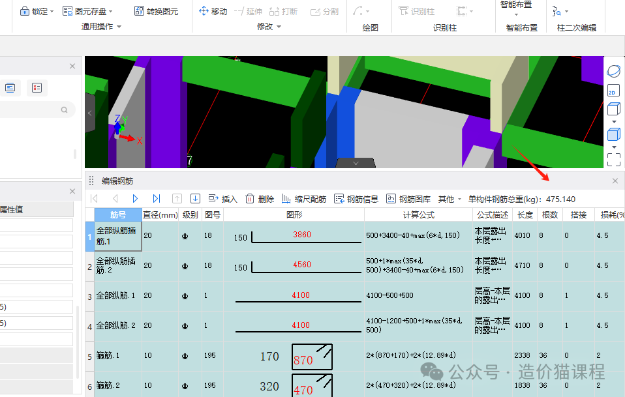Viewport: 625px width, 397px height.
Task: Select row 全部纵筋.2
Action: coord(118,326)
